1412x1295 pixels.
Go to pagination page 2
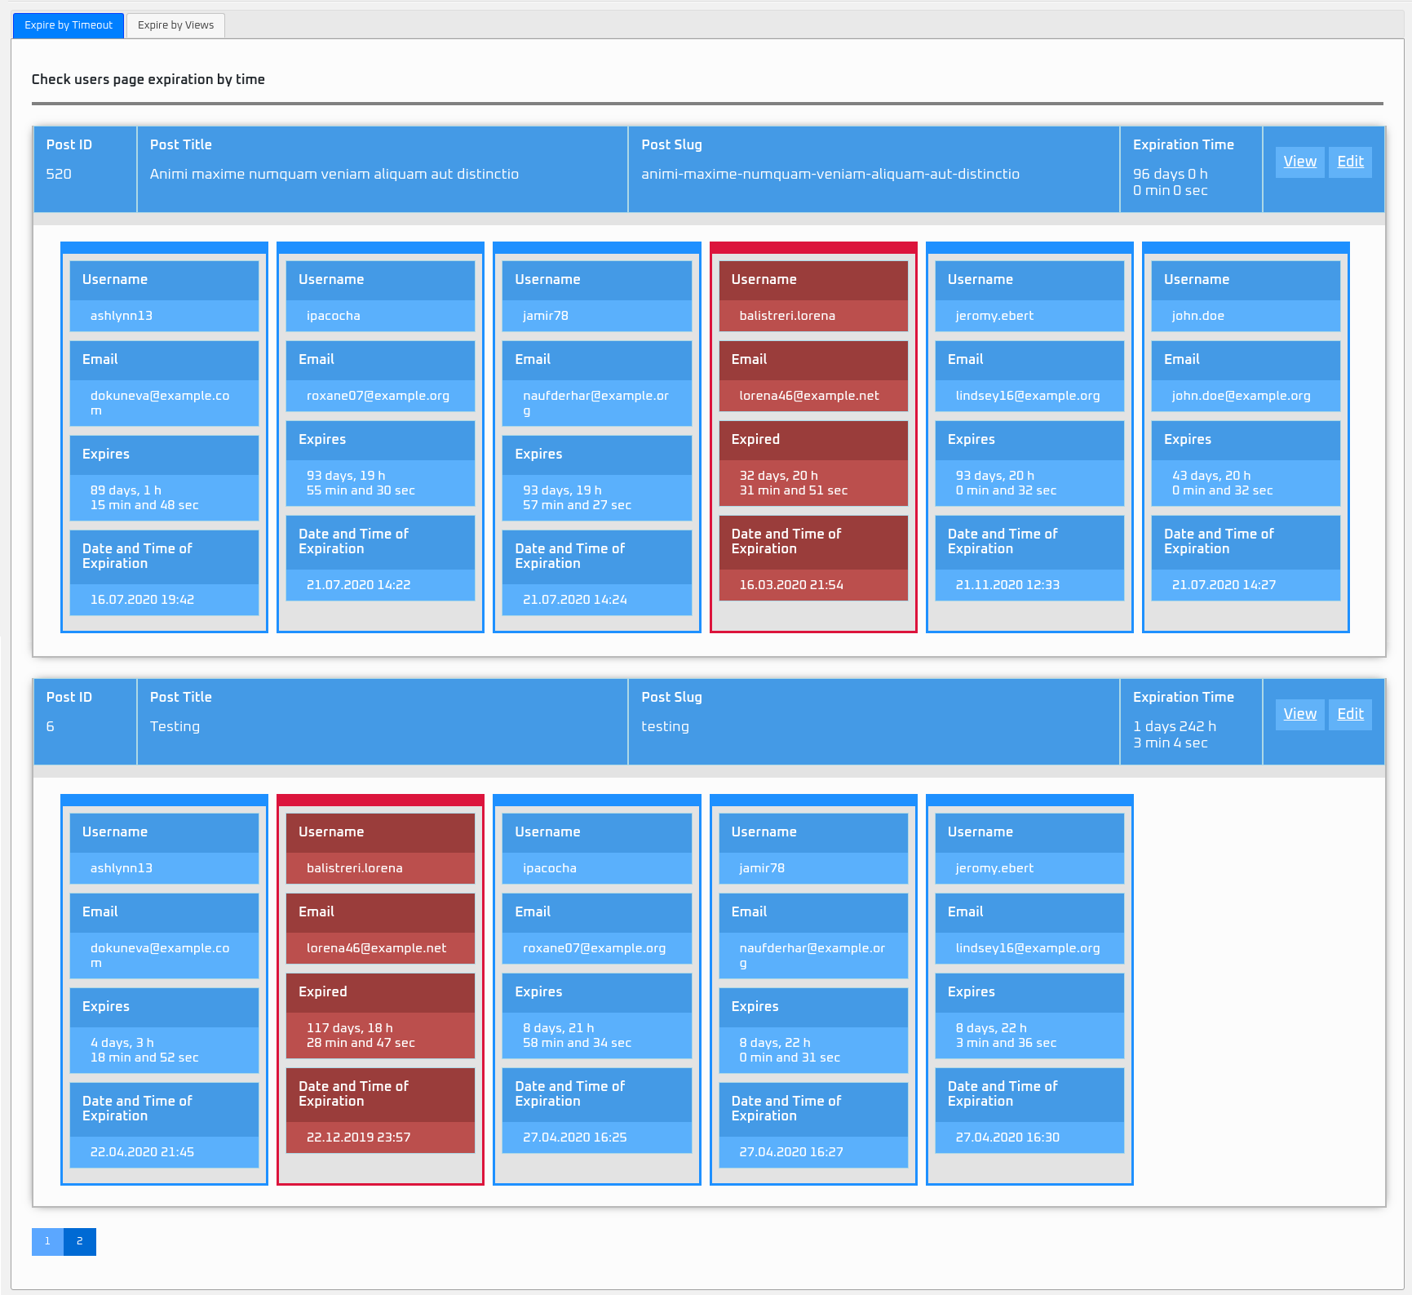click(80, 1241)
